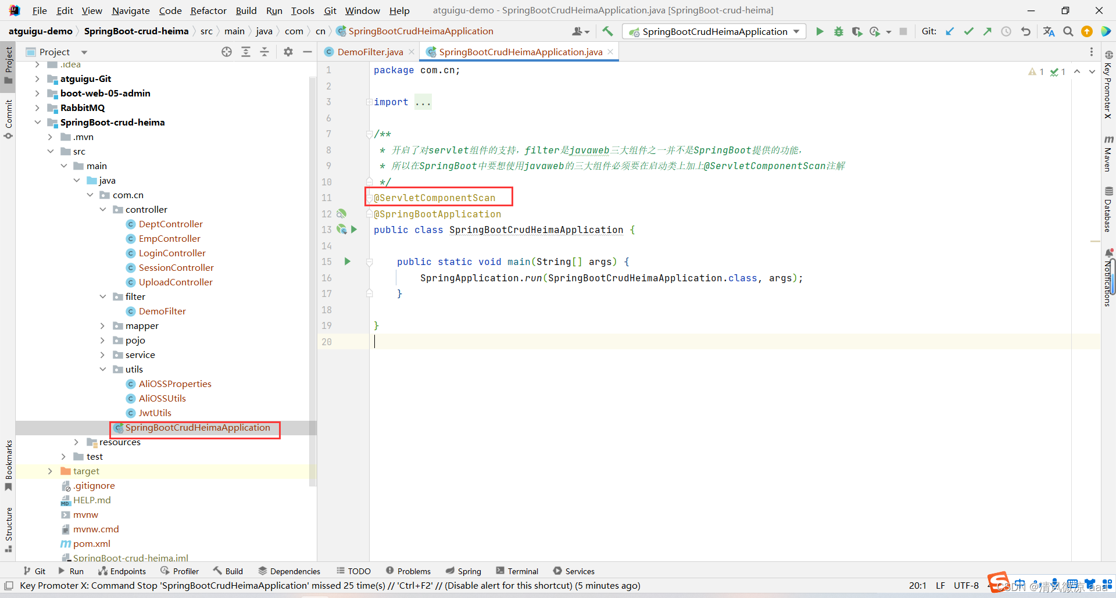This screenshot has height=598, width=1116.
Task: Open the Build menu
Action: click(x=246, y=10)
